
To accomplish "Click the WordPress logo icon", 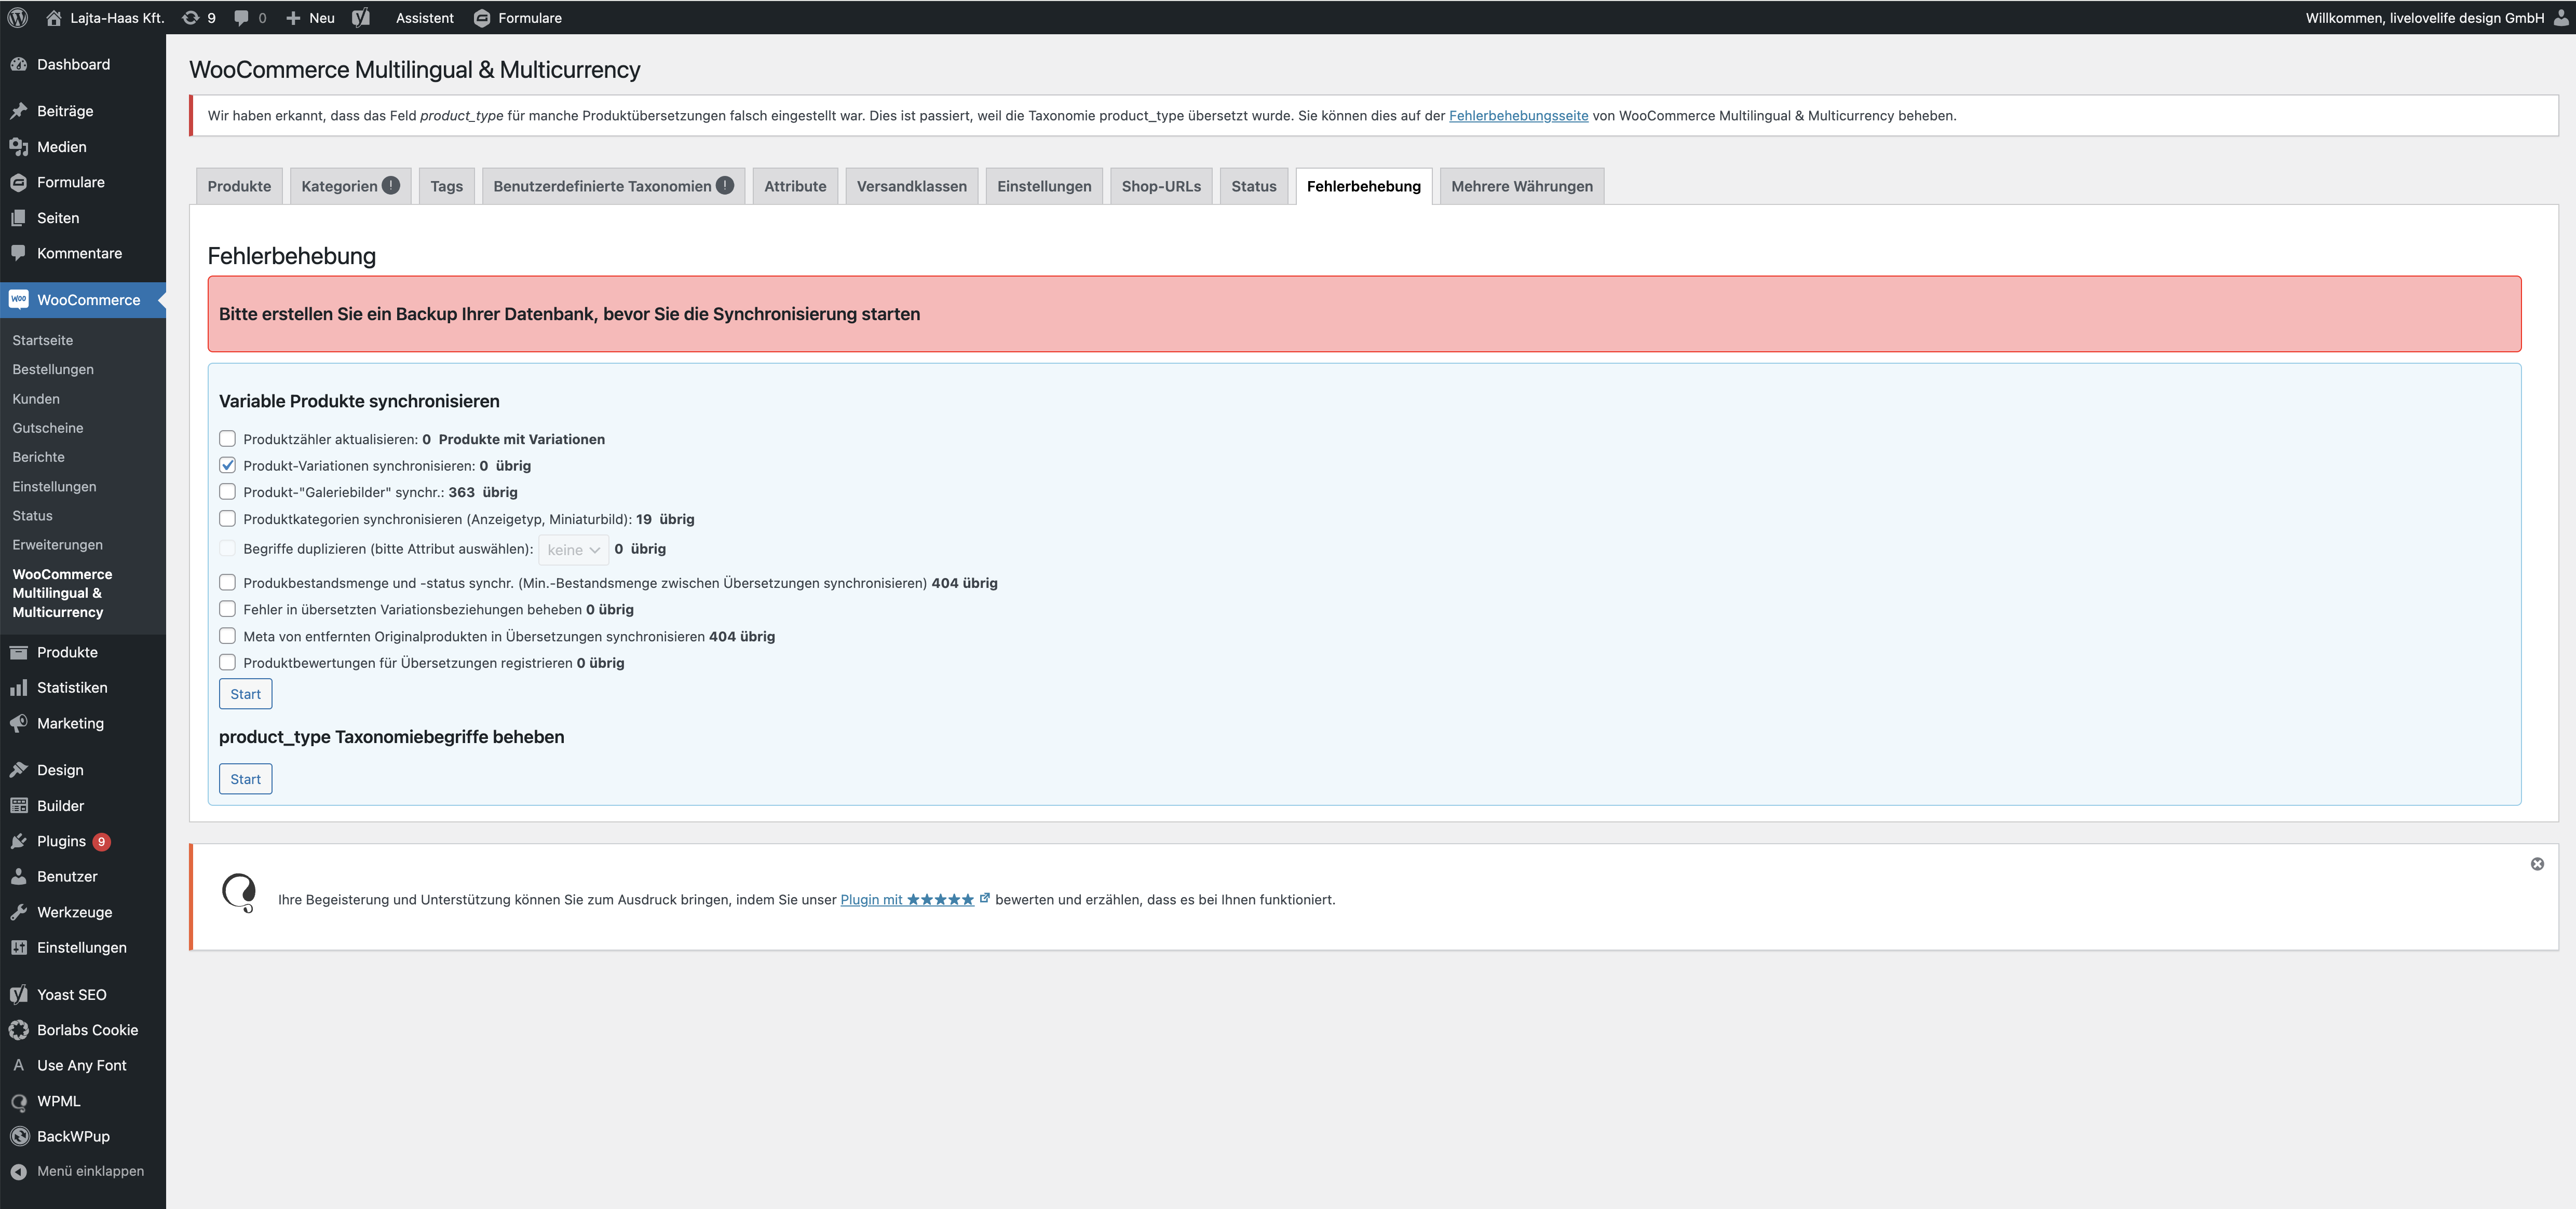I will tap(18, 18).
